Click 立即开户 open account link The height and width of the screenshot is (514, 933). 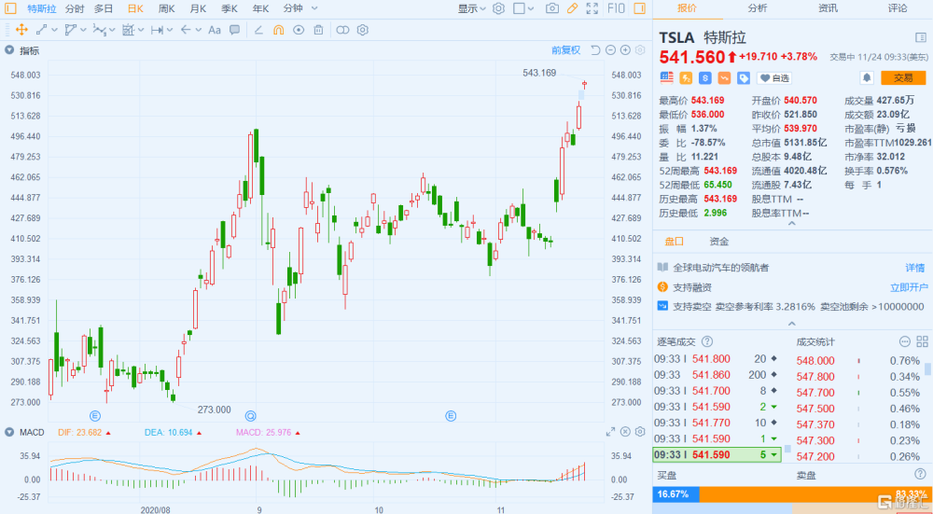coord(909,287)
